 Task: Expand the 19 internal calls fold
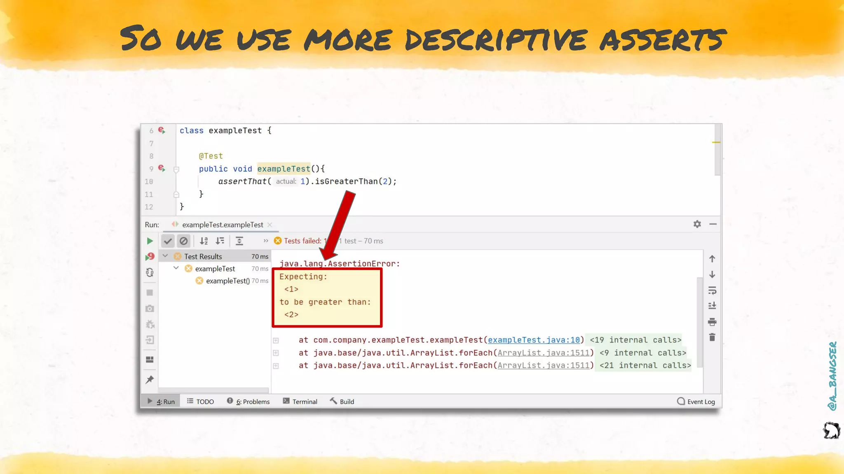click(635, 340)
